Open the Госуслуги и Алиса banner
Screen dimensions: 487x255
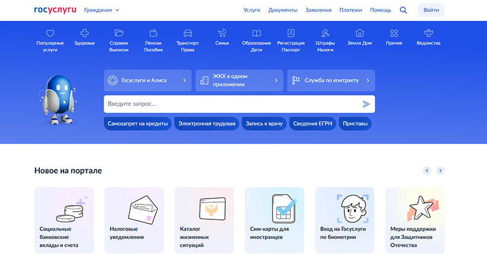(x=147, y=80)
